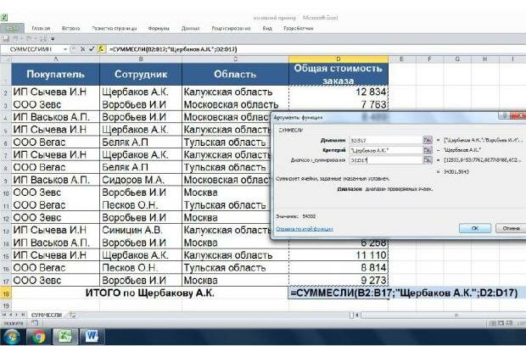The width and height of the screenshot is (526, 346).
Task: Confirm formula with the checkmark icon
Action: point(92,49)
